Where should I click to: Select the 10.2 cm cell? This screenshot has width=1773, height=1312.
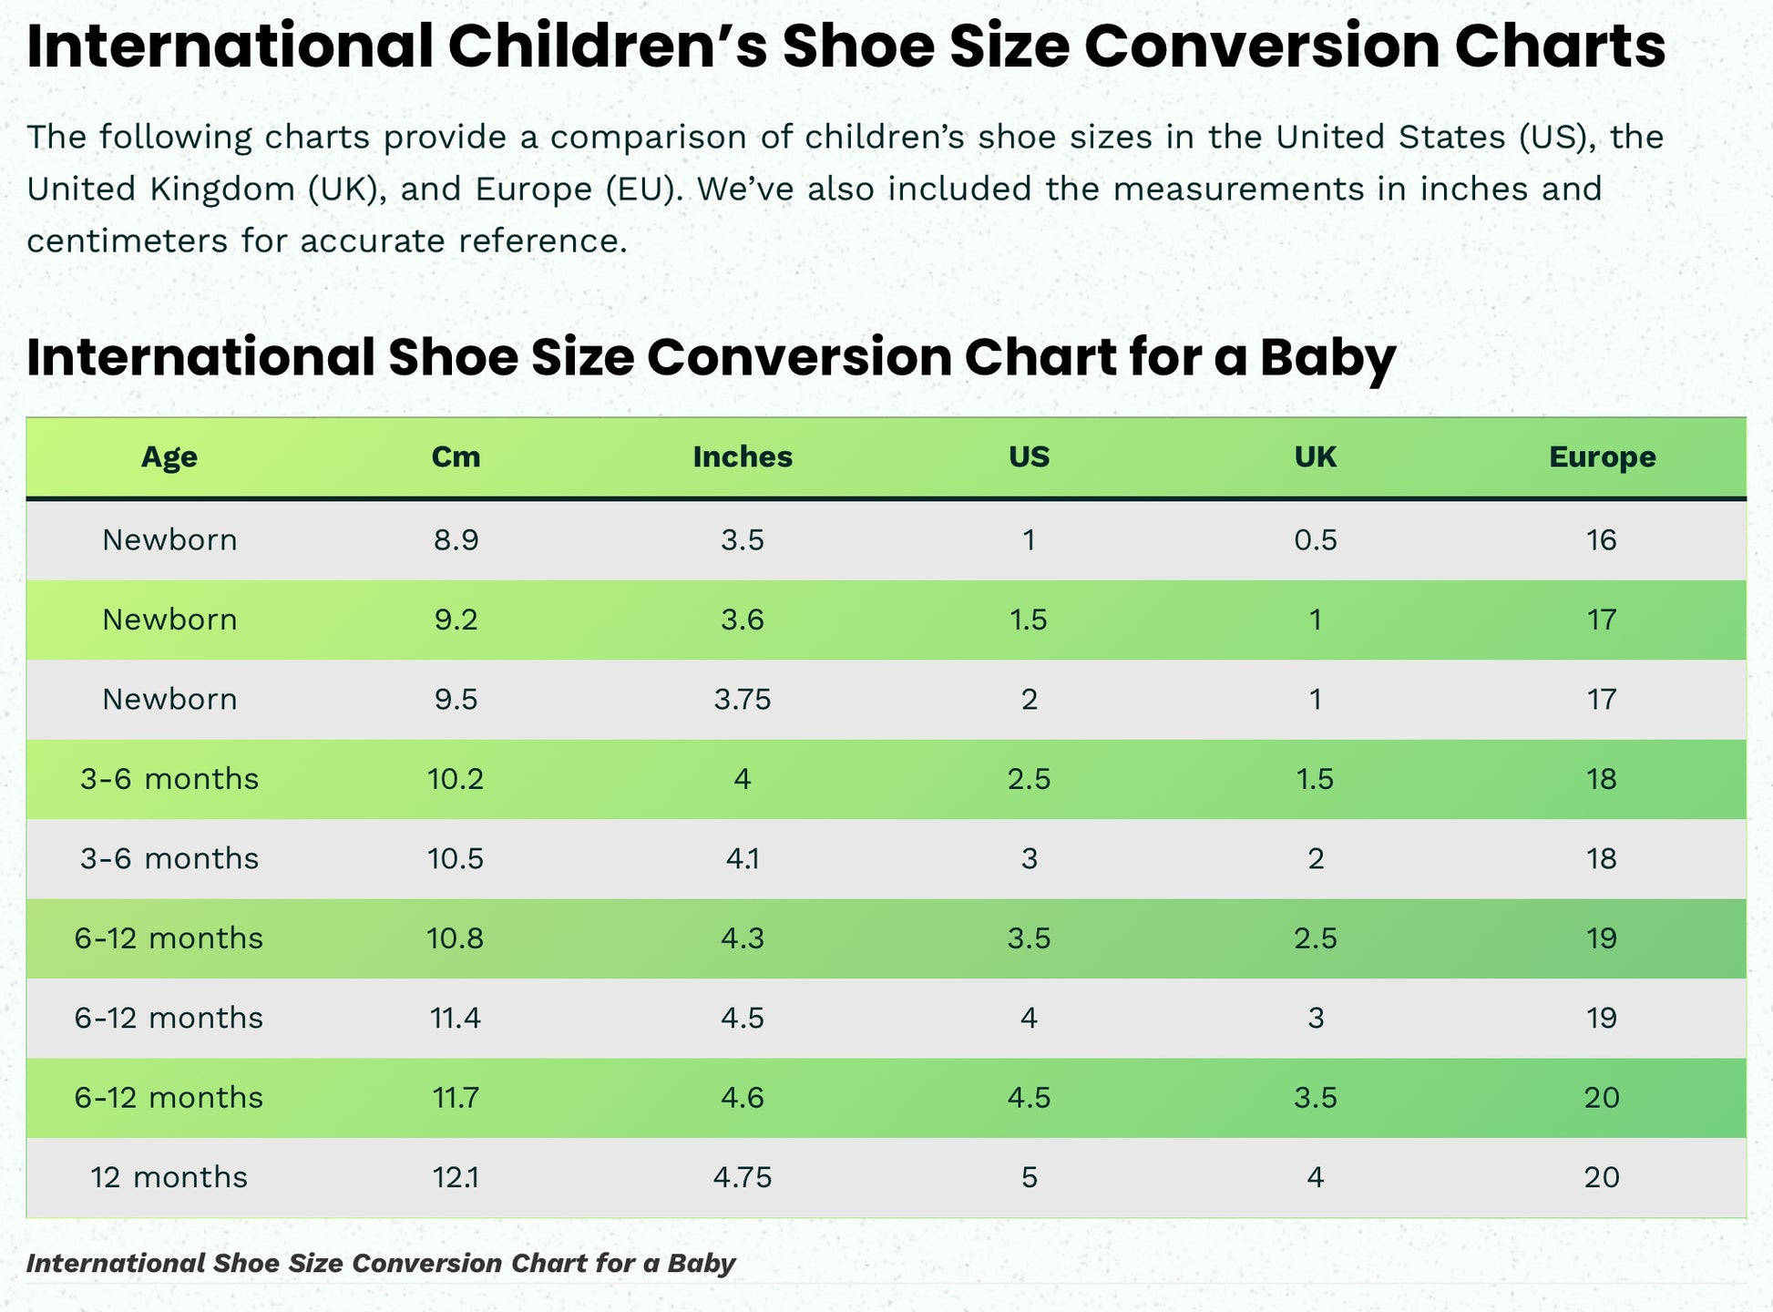456,779
